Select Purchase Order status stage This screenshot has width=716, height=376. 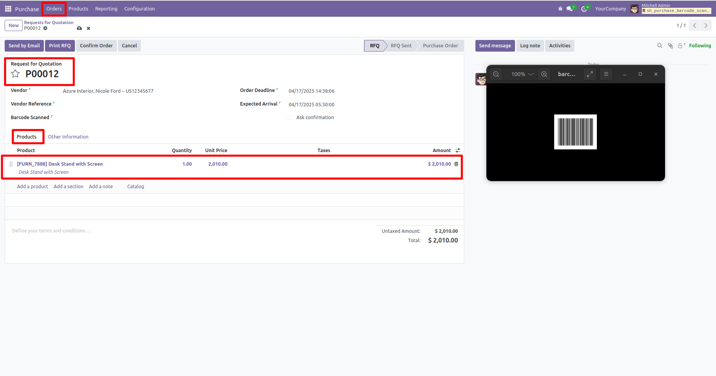440,46
